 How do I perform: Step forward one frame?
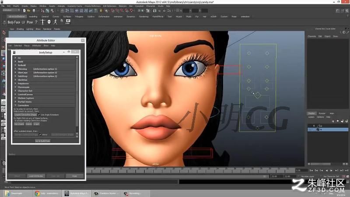[336, 170]
